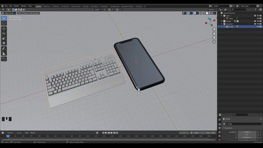Open the World properties tab
Image resolution: width=263 pixels, height=148 pixels.
pyautogui.click(x=219, y=140)
